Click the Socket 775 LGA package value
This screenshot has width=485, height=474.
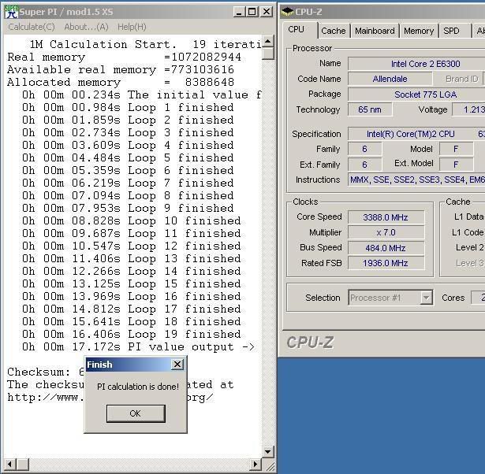click(416, 94)
